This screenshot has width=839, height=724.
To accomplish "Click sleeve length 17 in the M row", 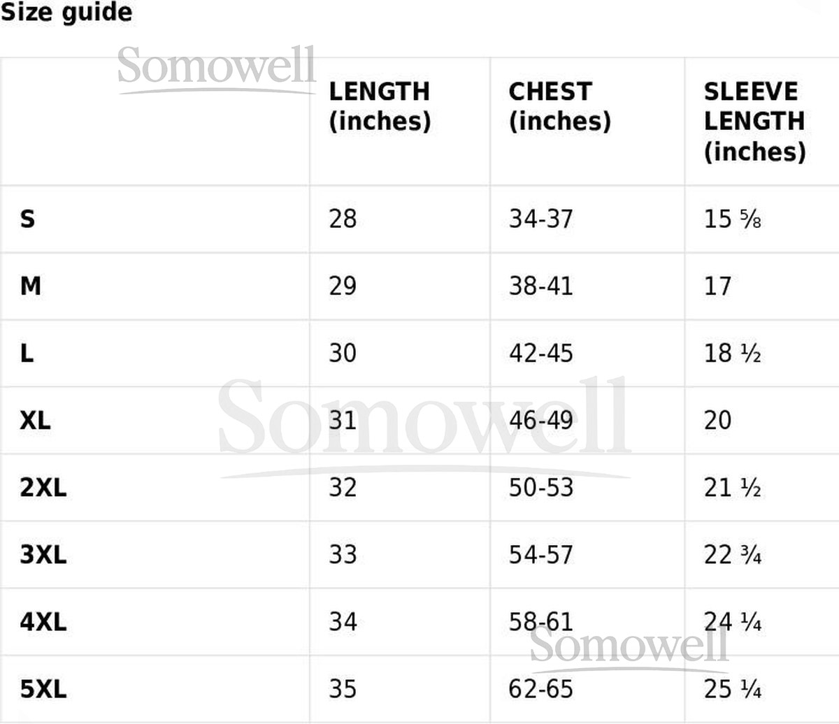I will 717,287.
